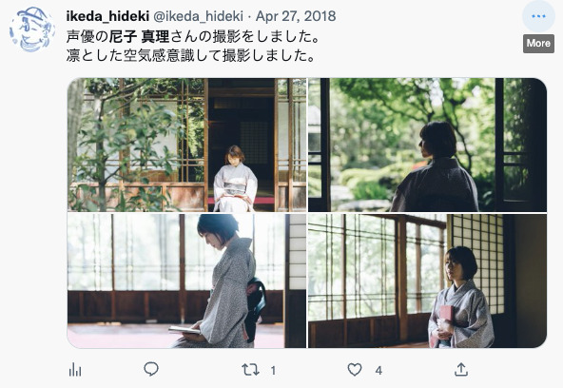Click the reply speech bubble icon
This screenshot has width=563, height=388.
pyautogui.click(x=151, y=369)
